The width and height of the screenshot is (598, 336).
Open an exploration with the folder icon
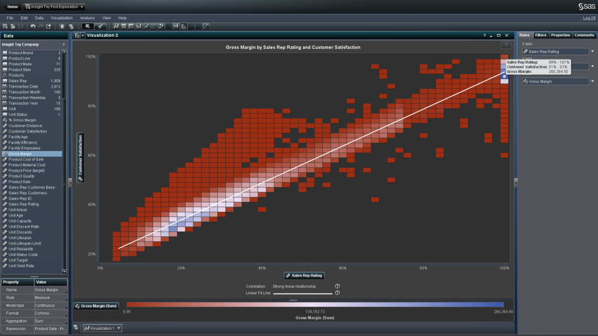tap(13, 26)
